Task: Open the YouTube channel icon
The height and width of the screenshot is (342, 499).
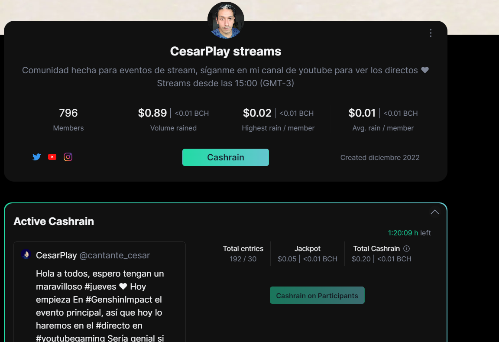Action: 52,157
